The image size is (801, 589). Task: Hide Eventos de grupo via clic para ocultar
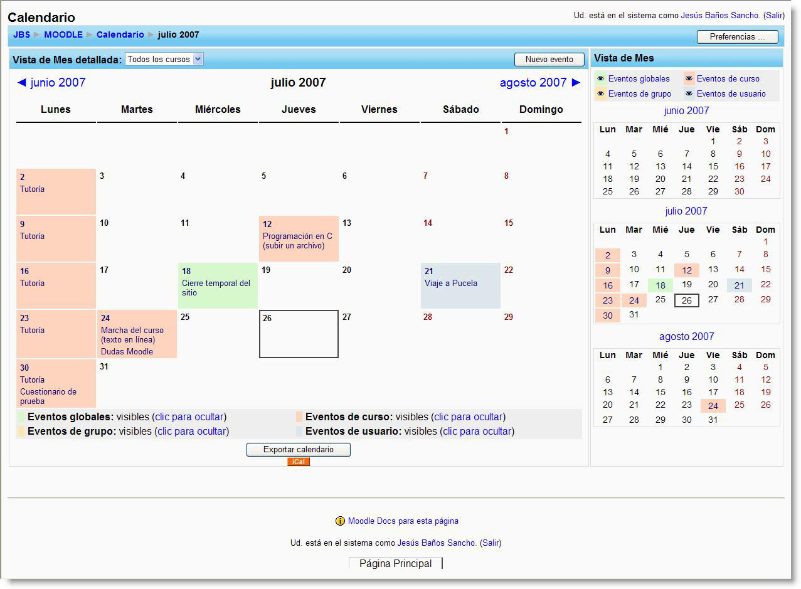(x=191, y=430)
